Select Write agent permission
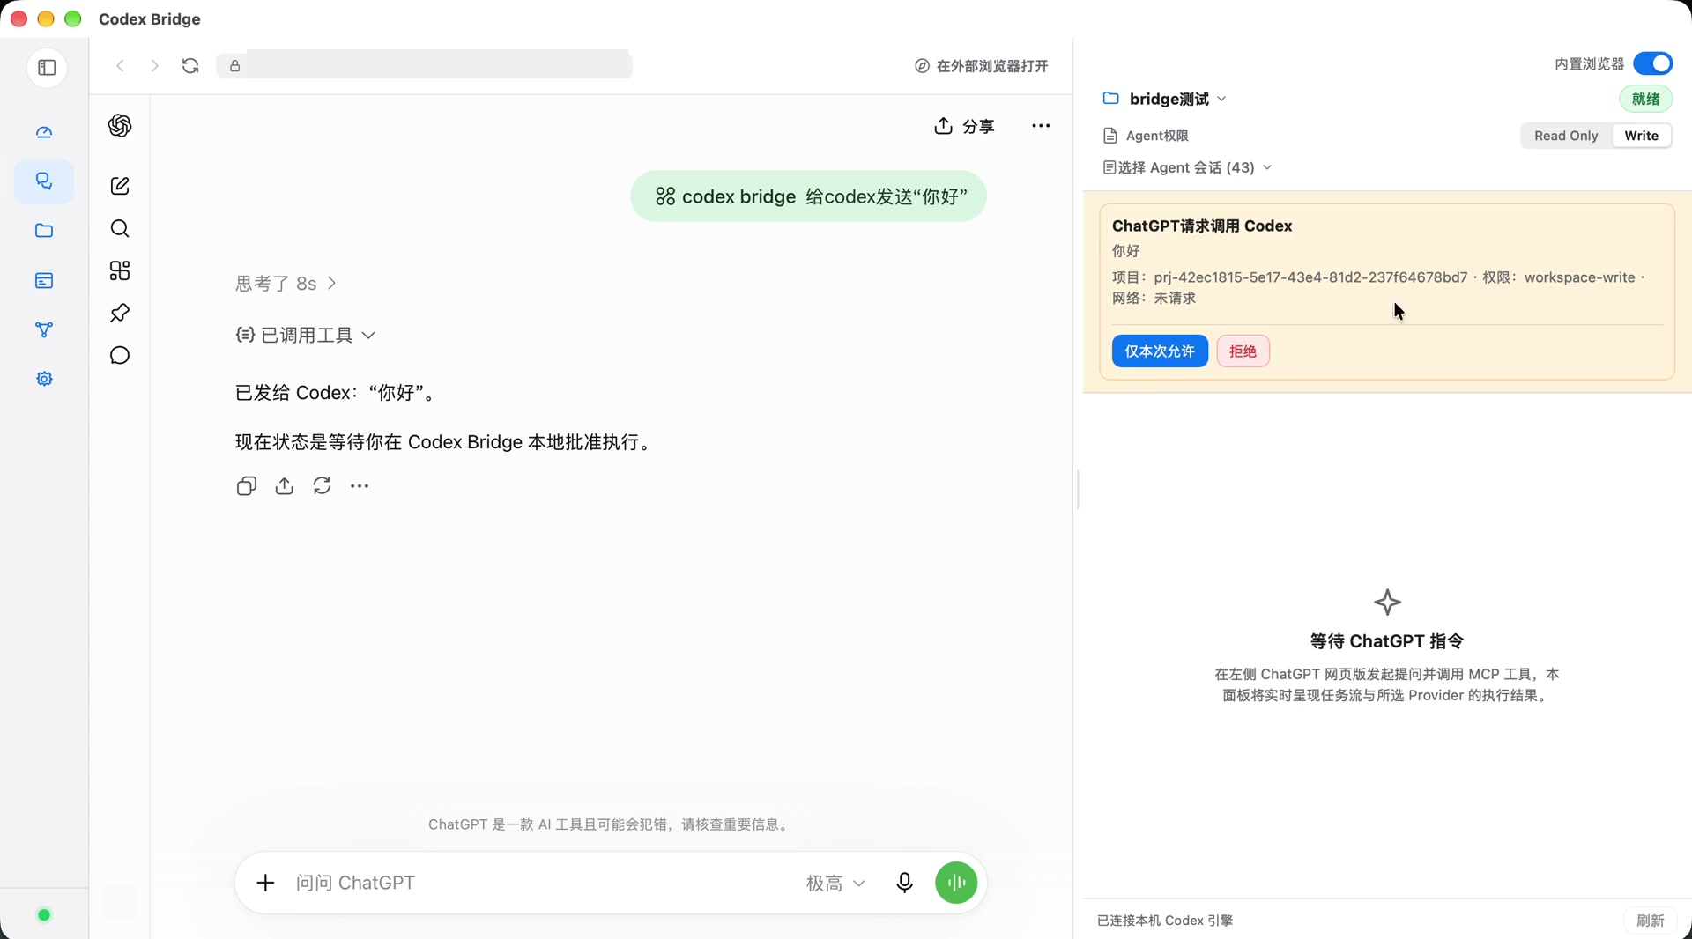The width and height of the screenshot is (1692, 939). pos(1642,136)
